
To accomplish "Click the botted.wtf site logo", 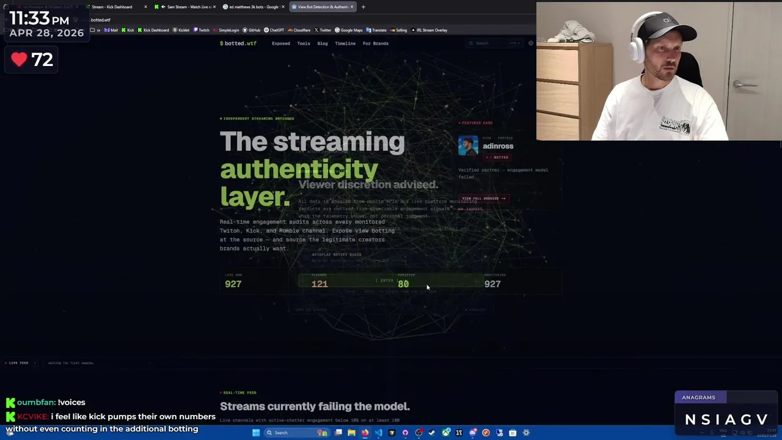I will (238, 43).
